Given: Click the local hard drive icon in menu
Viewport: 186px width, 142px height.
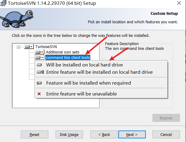Looking at the screenshot, I should [x=39, y=65].
